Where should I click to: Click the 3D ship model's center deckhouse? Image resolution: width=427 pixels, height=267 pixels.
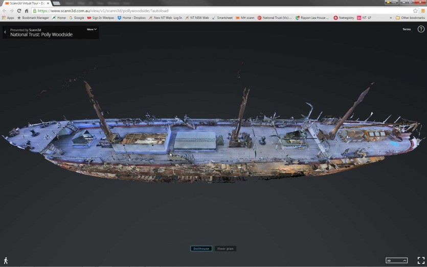(195, 140)
